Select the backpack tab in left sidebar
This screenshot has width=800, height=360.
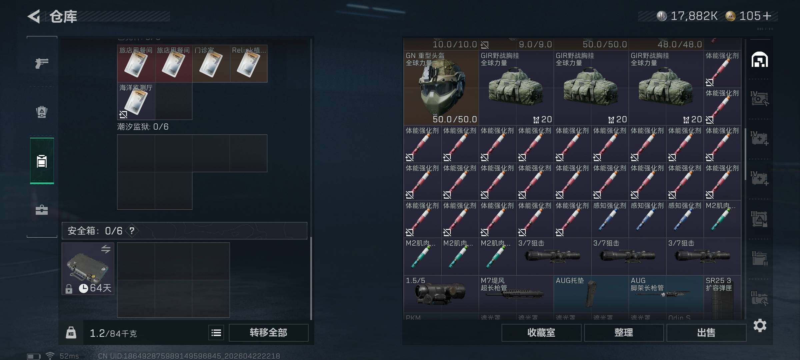click(42, 112)
